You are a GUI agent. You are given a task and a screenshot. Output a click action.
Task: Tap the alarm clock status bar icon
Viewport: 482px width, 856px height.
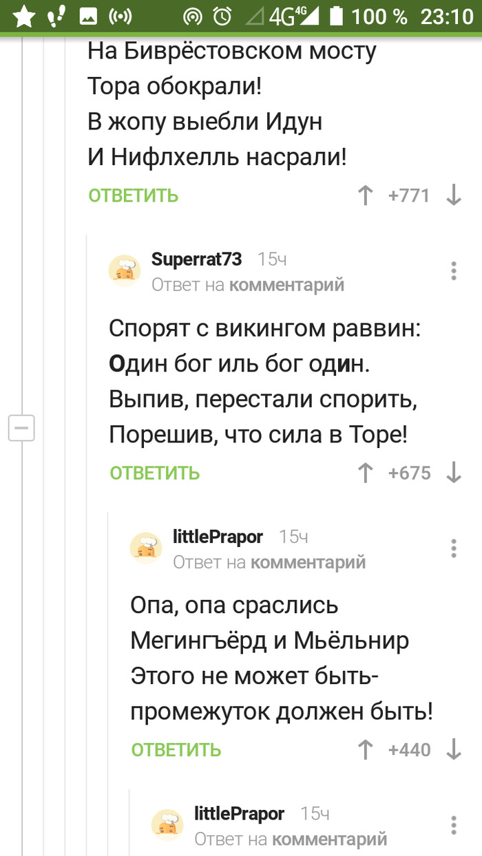coord(222,16)
